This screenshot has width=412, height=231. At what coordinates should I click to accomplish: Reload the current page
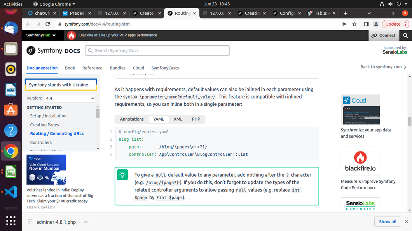click(47, 24)
